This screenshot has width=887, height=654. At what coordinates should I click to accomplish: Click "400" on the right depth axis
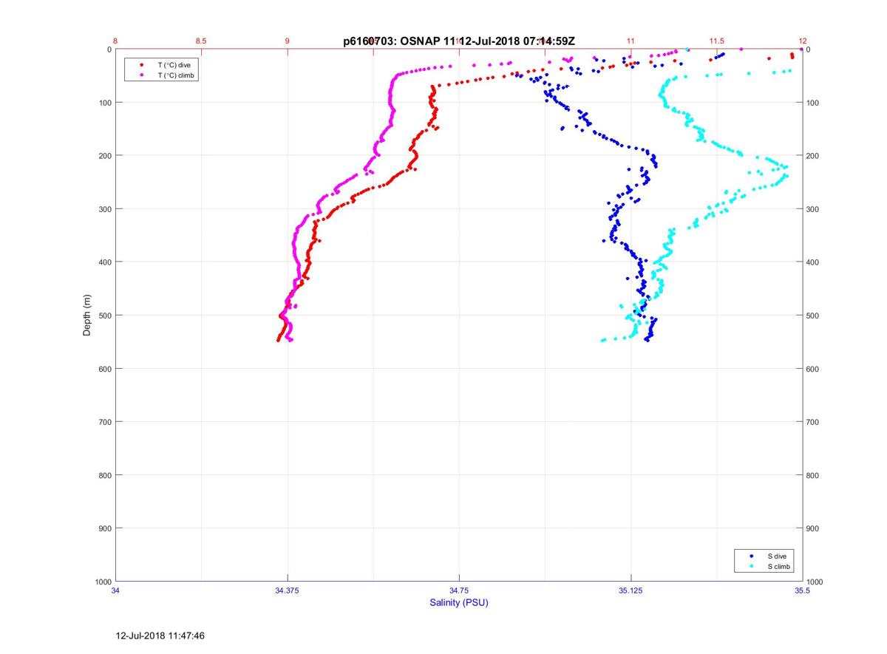point(813,262)
